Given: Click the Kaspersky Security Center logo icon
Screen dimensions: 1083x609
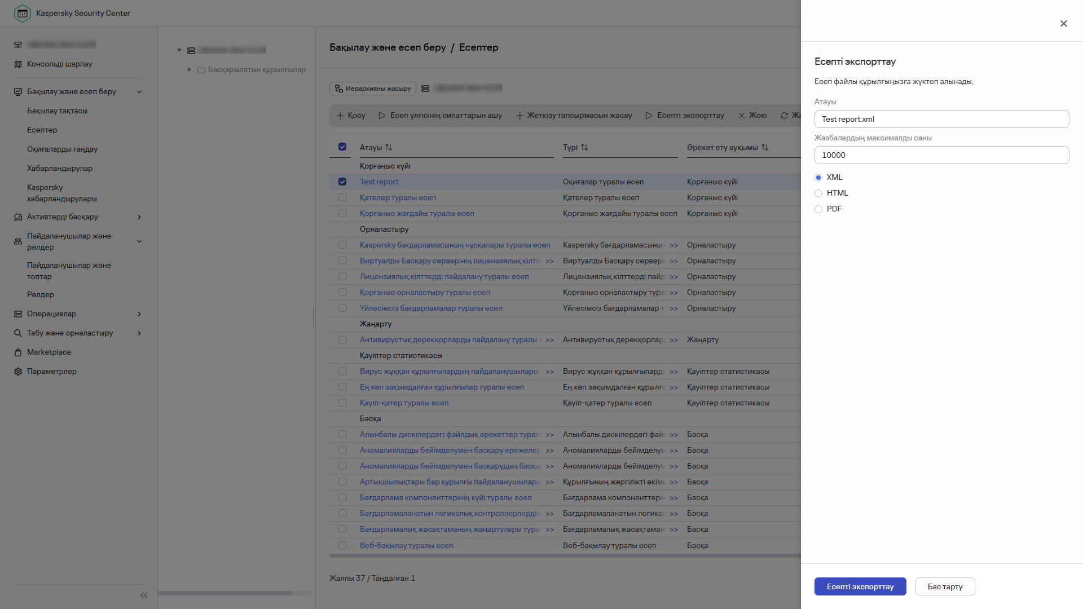Looking at the screenshot, I should [23, 13].
